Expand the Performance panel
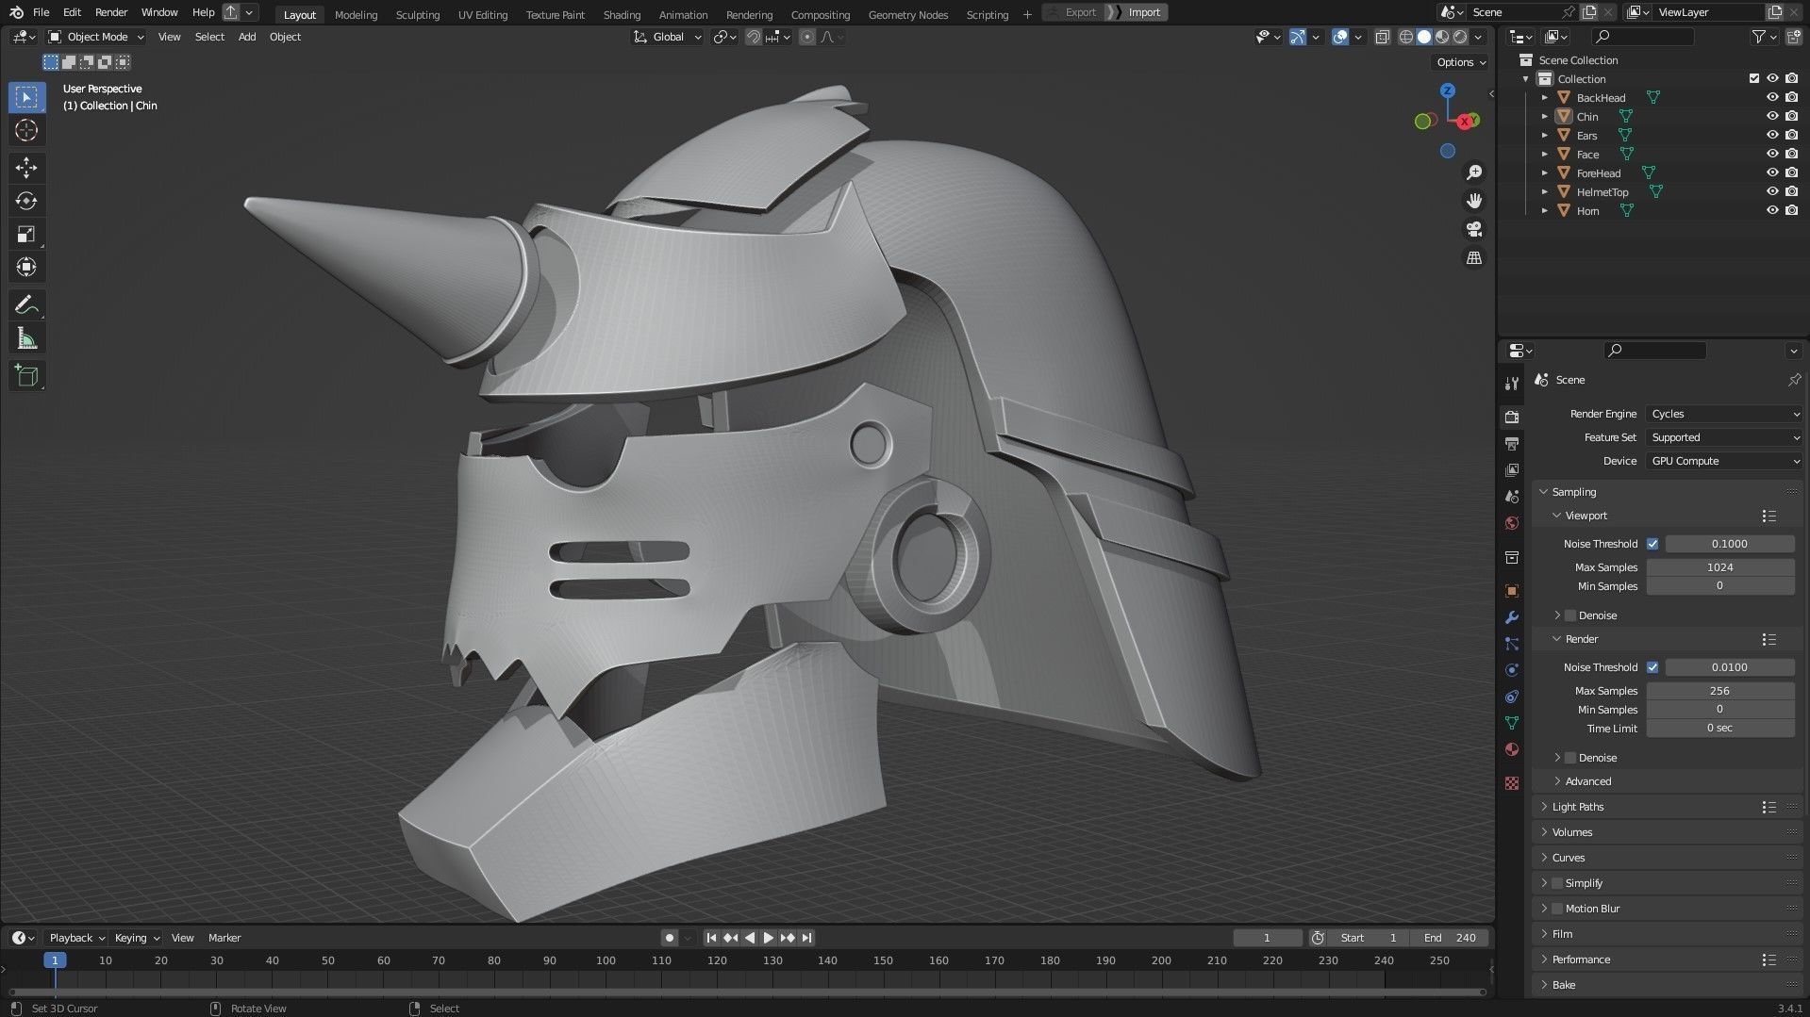1810x1017 pixels. (x=1581, y=960)
